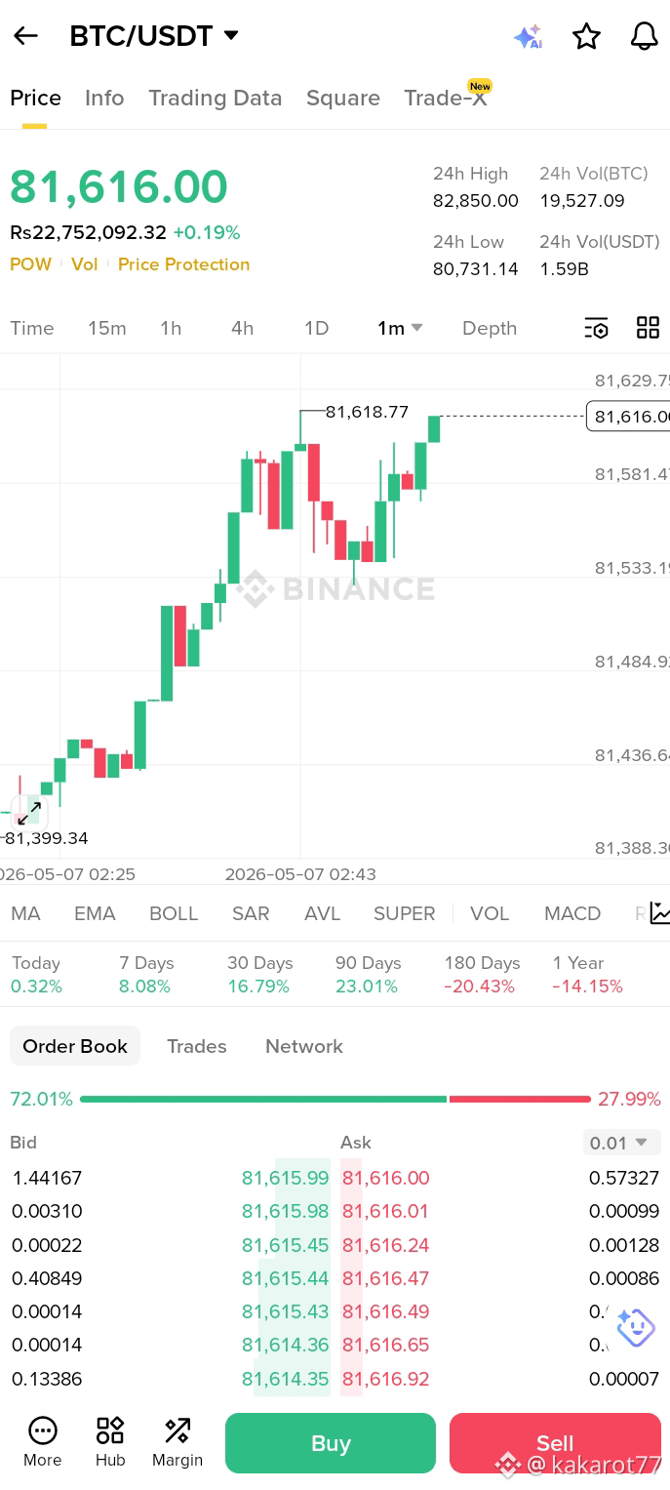670x1490 pixels.
Task: Toggle the MACD indicator
Action: tap(572, 913)
